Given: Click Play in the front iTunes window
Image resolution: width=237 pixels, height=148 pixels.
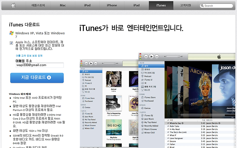Looking at the screenshot, I should 151,56.
